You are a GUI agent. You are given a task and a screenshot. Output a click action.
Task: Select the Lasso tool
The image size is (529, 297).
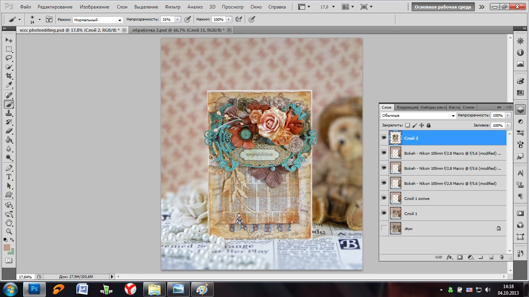[x=9, y=58]
